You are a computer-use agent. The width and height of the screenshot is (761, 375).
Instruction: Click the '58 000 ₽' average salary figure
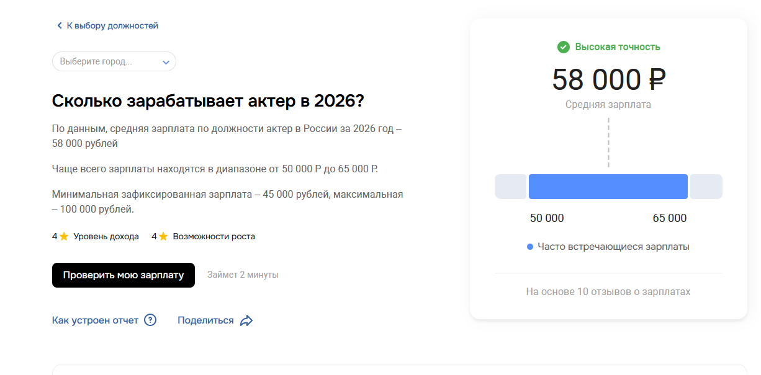(x=609, y=80)
